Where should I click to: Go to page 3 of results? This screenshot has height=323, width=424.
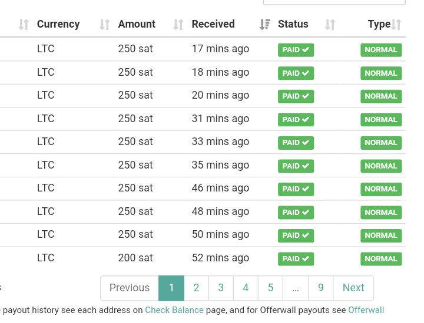[221, 288]
